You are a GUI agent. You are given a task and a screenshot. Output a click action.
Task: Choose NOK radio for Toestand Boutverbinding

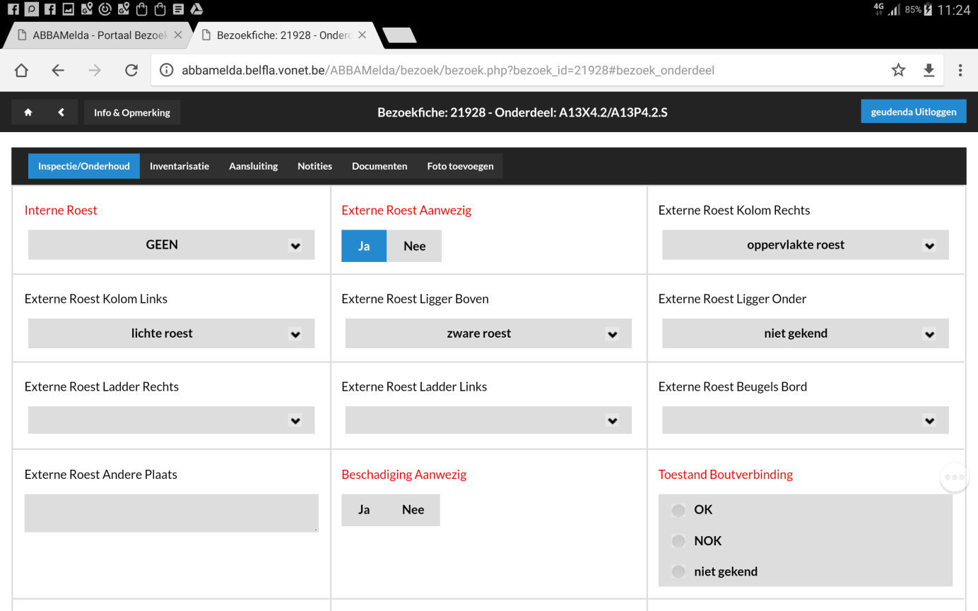679,541
